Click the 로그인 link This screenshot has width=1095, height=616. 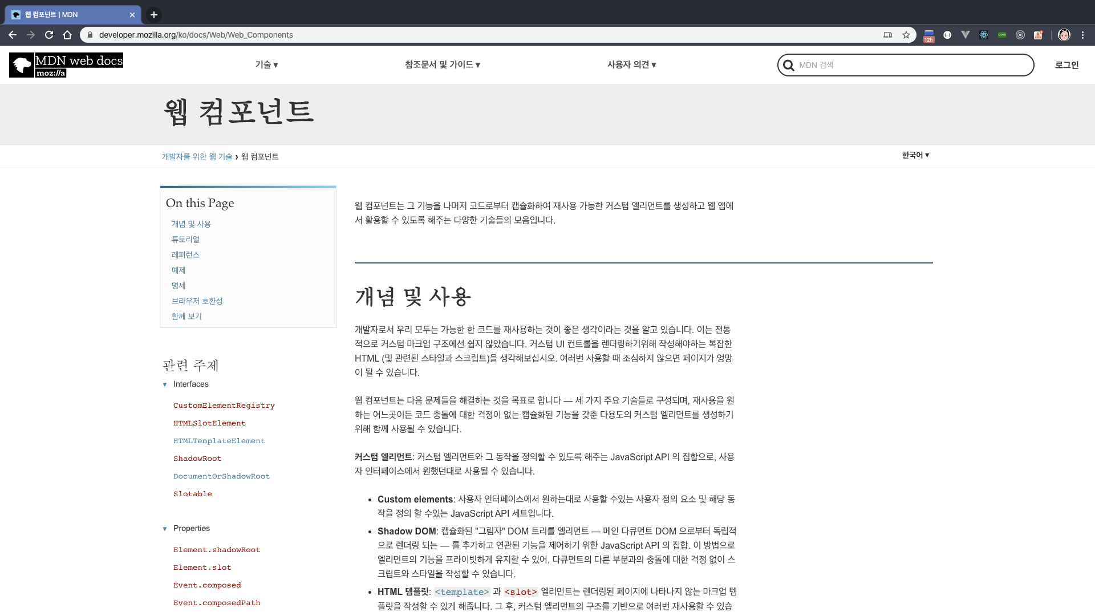click(1066, 65)
